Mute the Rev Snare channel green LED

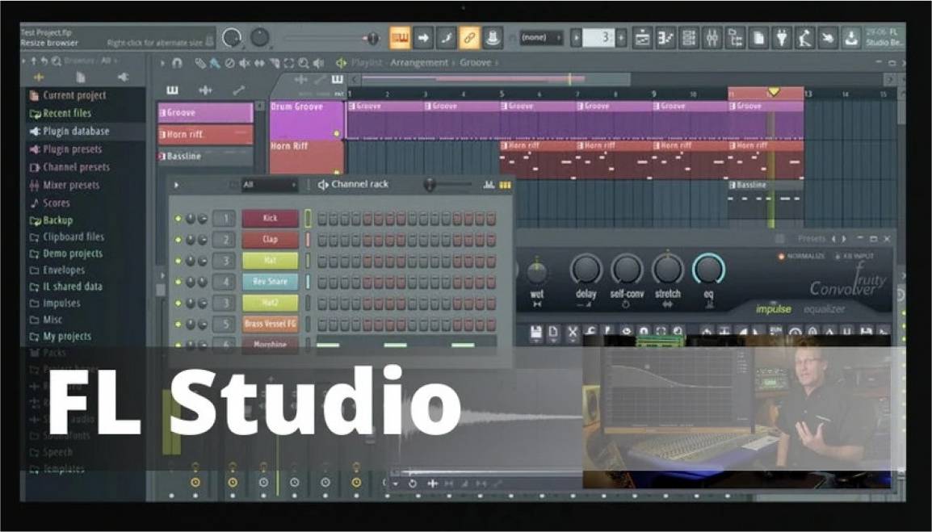(x=178, y=282)
